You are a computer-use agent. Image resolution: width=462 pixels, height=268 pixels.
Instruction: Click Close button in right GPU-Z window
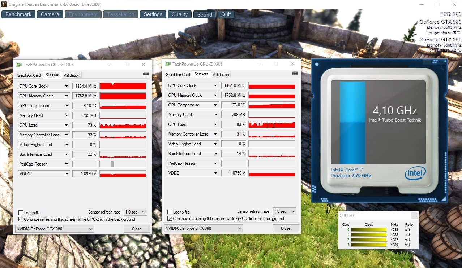pos(286,228)
